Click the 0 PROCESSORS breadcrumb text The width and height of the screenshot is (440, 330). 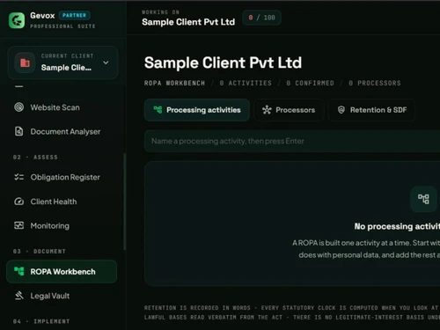tap(375, 84)
